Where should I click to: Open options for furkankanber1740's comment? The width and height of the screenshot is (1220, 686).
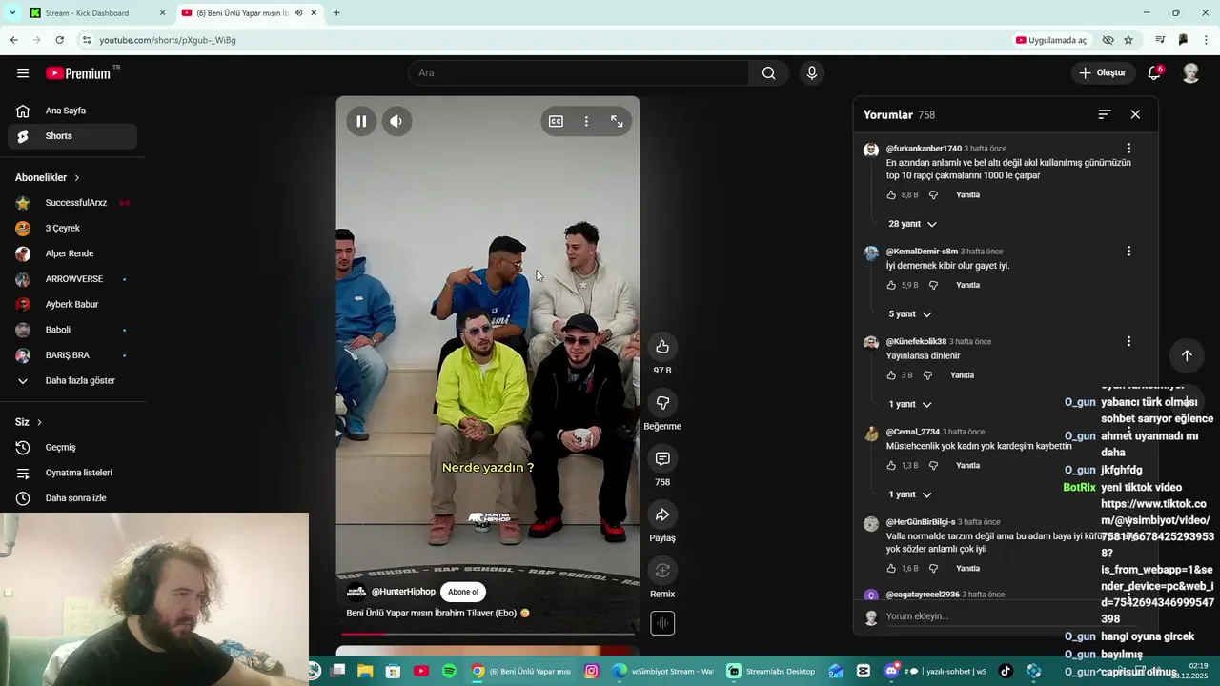pos(1128,149)
